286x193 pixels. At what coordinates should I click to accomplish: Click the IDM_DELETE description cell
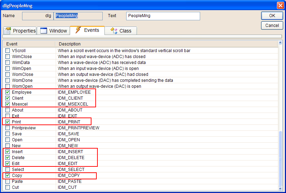pyautogui.click(x=71, y=158)
